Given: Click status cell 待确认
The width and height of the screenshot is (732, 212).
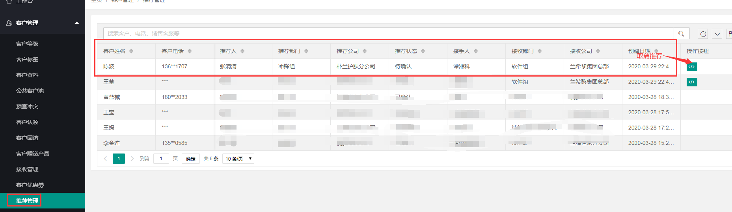Looking at the screenshot, I should (x=403, y=67).
